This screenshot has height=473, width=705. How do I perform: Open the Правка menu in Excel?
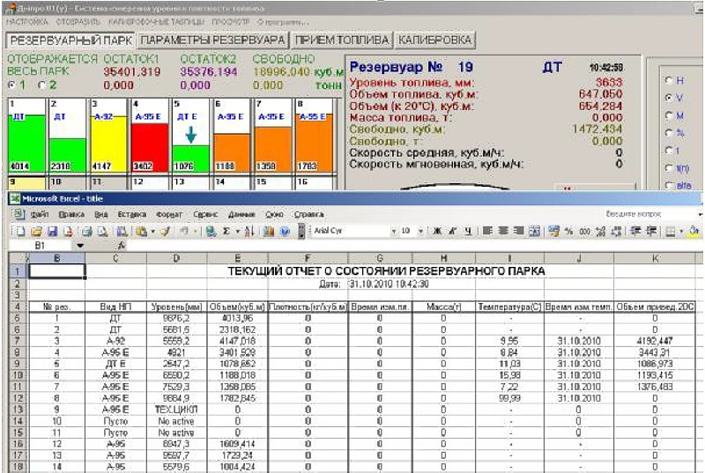(71, 215)
